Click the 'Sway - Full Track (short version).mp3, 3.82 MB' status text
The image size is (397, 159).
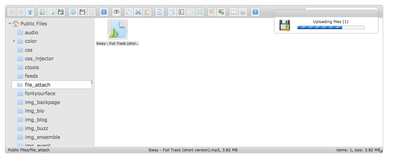point(193,150)
